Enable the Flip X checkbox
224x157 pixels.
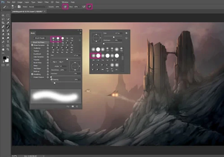pos(52,62)
